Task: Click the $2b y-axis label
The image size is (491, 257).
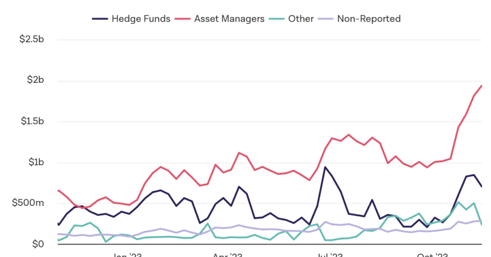Action: [36, 80]
